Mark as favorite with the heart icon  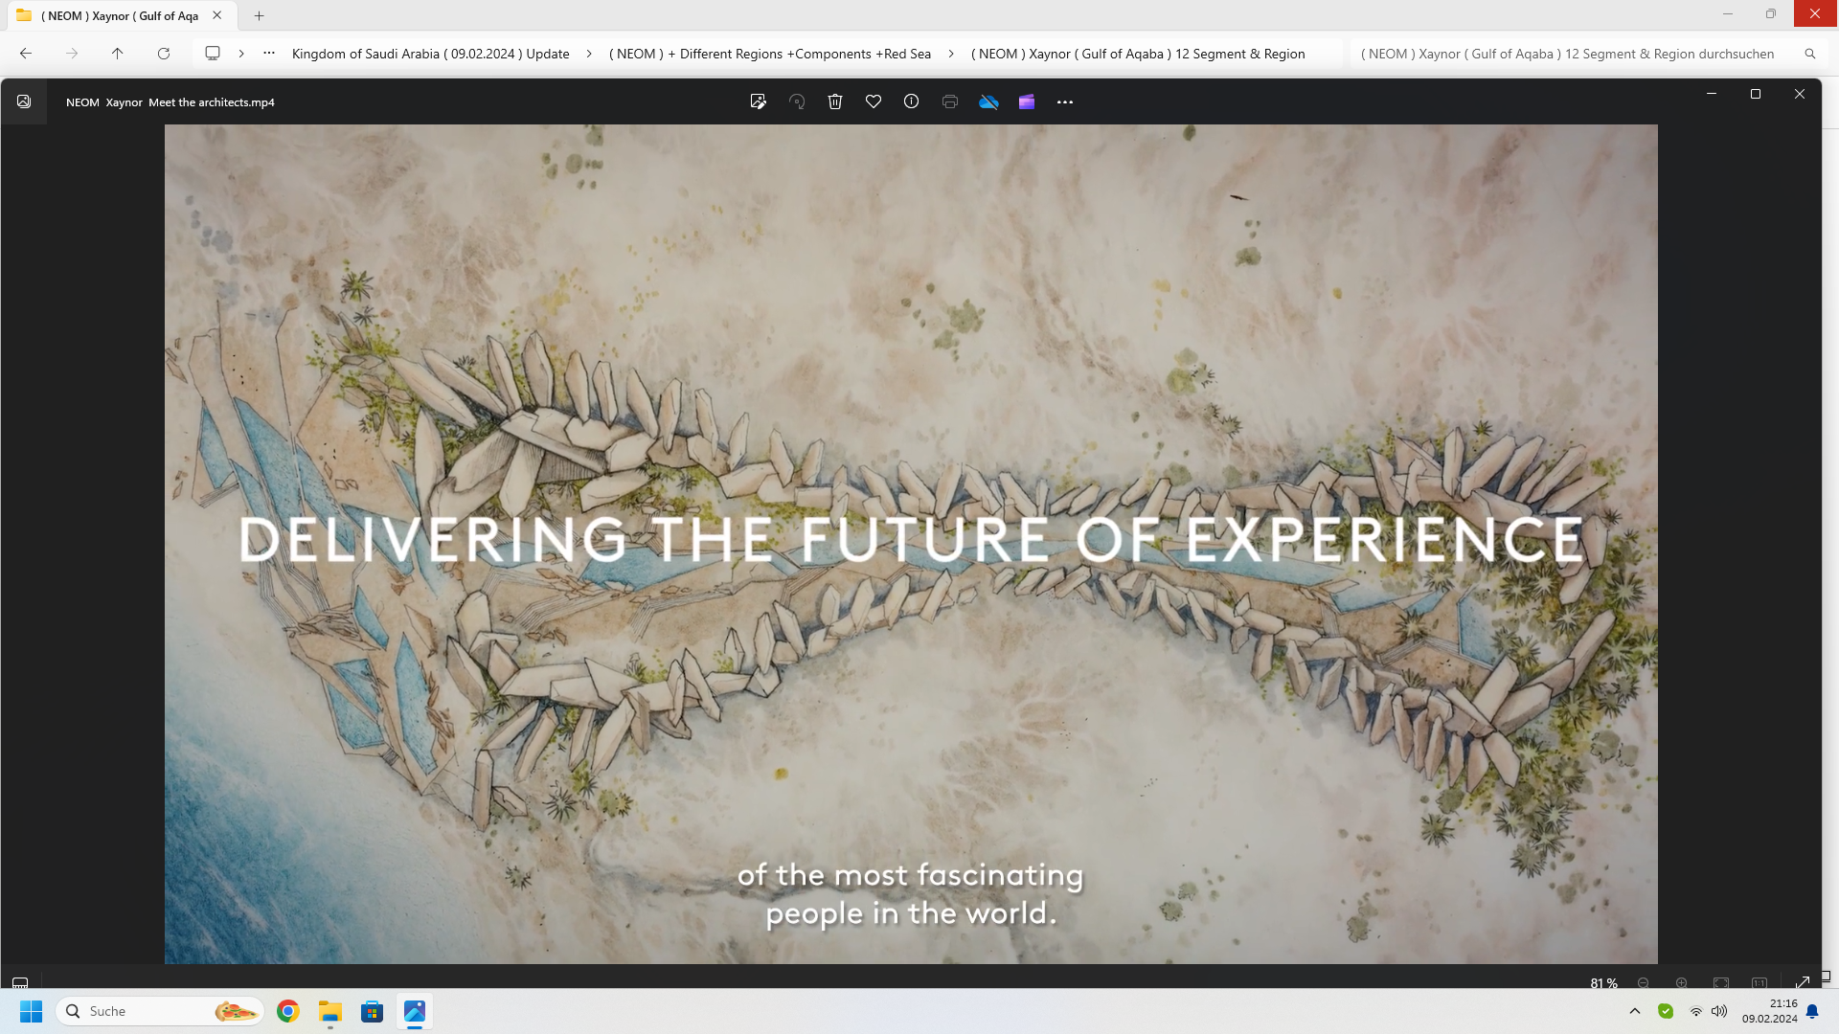[874, 101]
